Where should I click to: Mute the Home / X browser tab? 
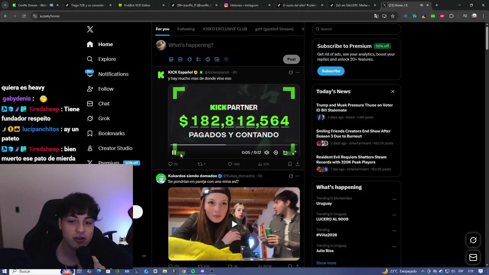(x=421, y=5)
